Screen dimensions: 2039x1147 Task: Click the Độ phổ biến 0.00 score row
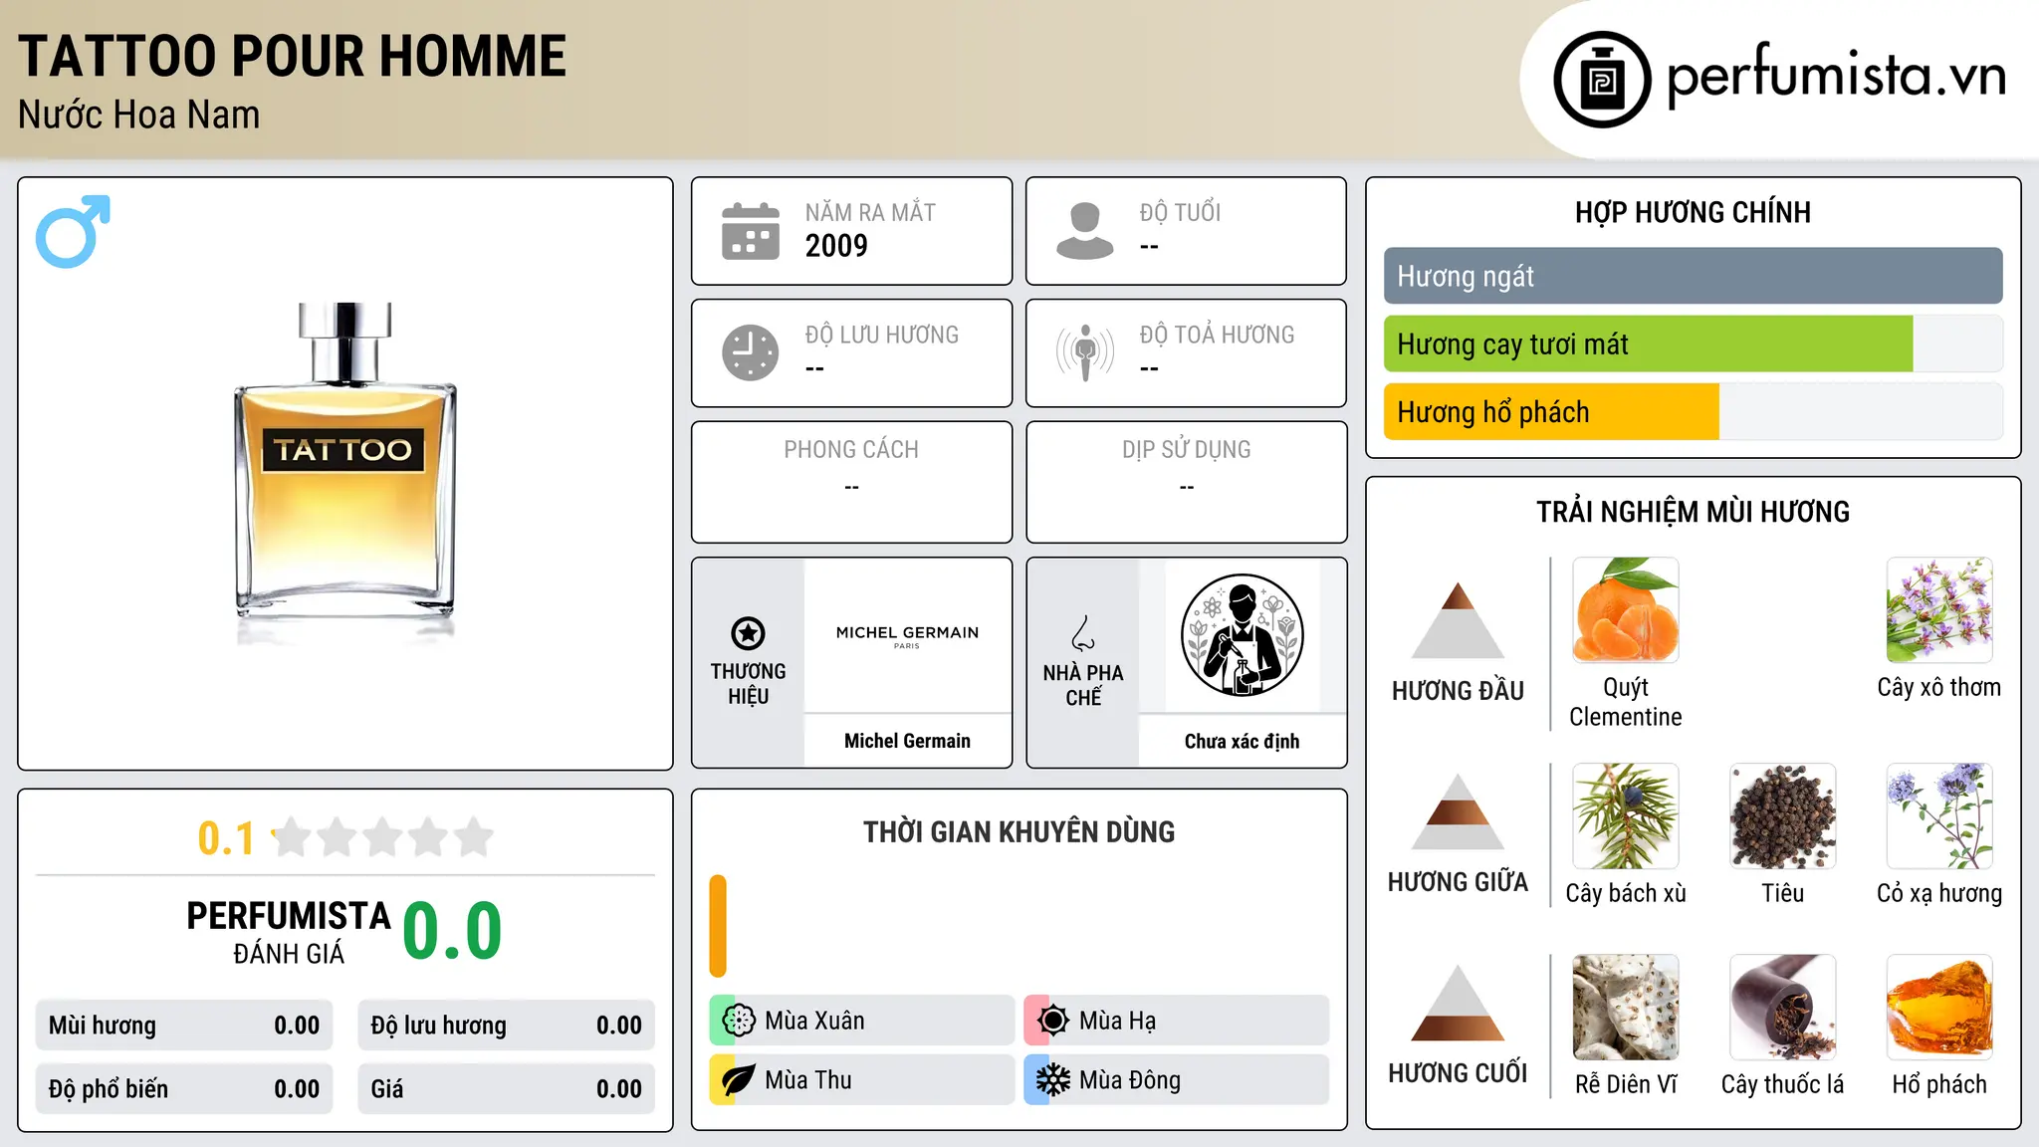184,1089
